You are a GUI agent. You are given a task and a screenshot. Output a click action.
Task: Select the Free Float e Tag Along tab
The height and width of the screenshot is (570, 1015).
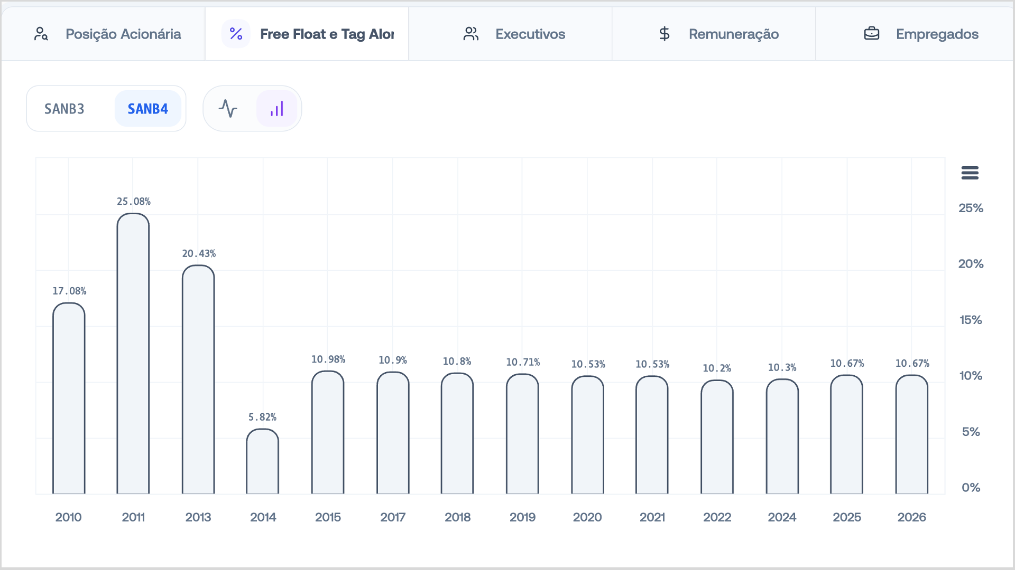[x=307, y=34]
